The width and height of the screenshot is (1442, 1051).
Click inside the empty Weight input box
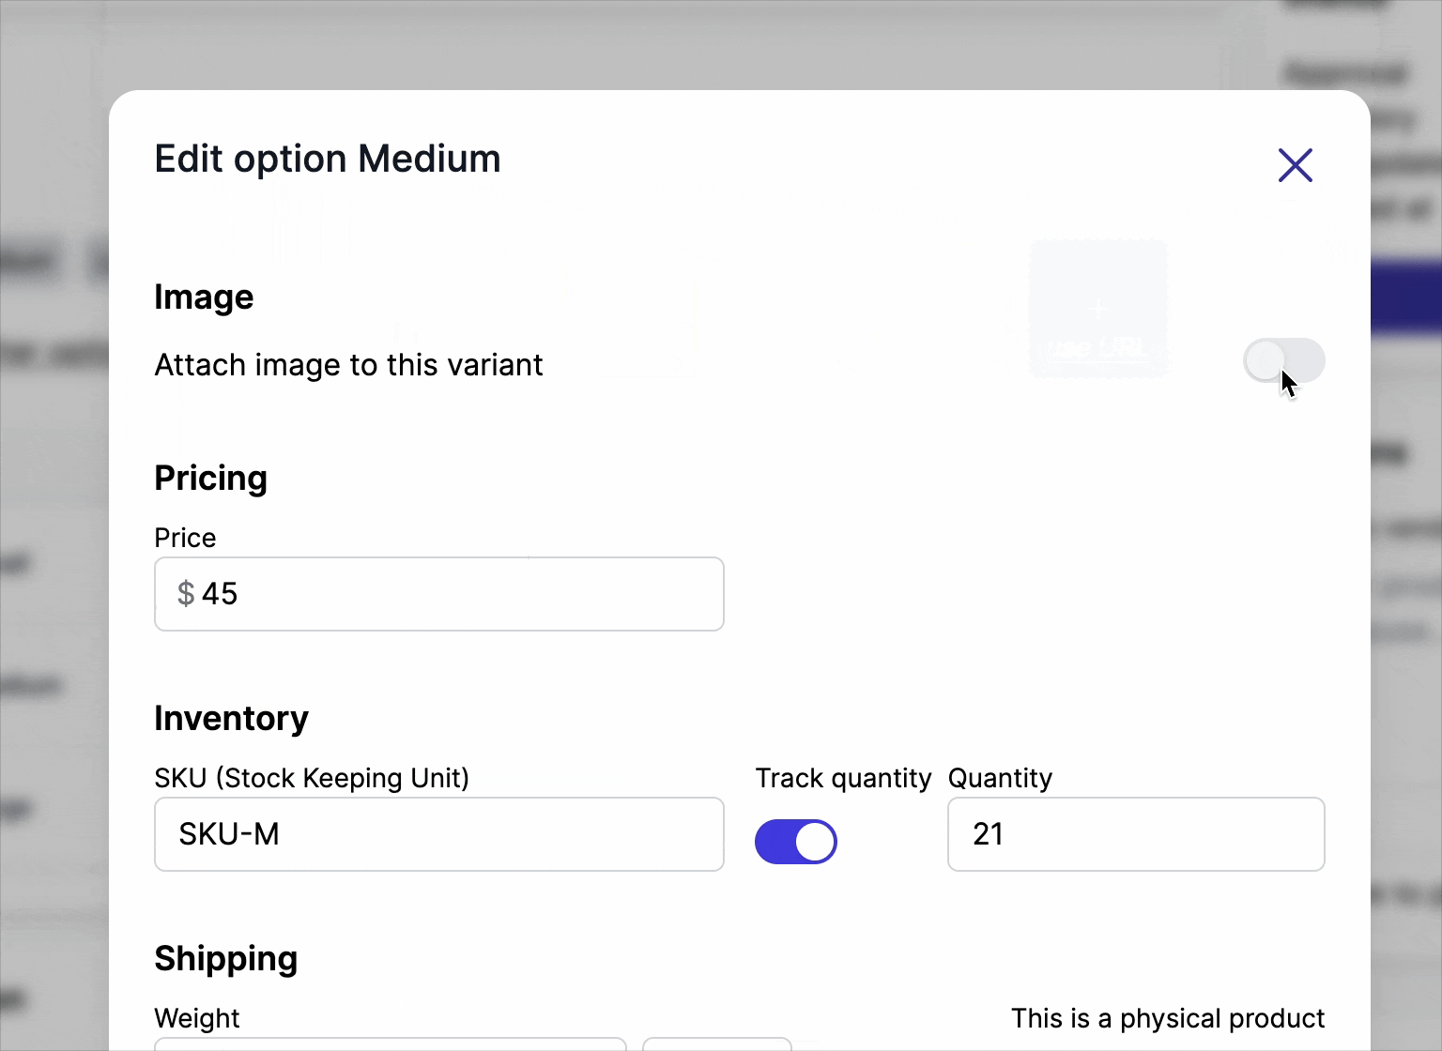tap(391, 1044)
